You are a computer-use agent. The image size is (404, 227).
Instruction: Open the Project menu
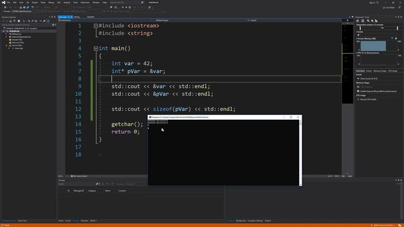pyautogui.click(x=35, y=3)
